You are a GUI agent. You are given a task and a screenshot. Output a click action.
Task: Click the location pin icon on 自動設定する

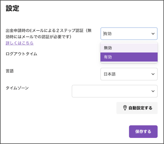[125, 108]
